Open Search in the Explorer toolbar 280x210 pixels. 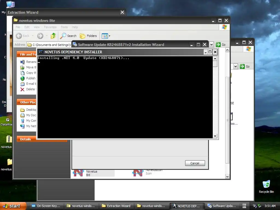tap(68, 36)
